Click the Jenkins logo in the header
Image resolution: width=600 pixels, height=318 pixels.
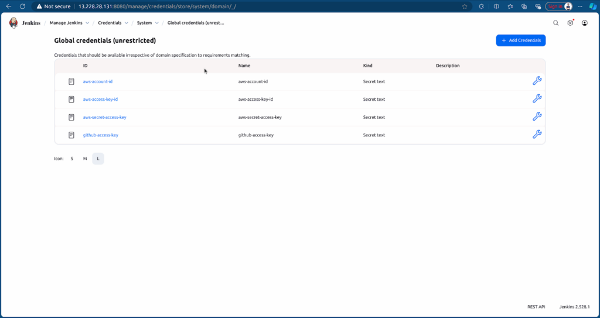point(13,23)
